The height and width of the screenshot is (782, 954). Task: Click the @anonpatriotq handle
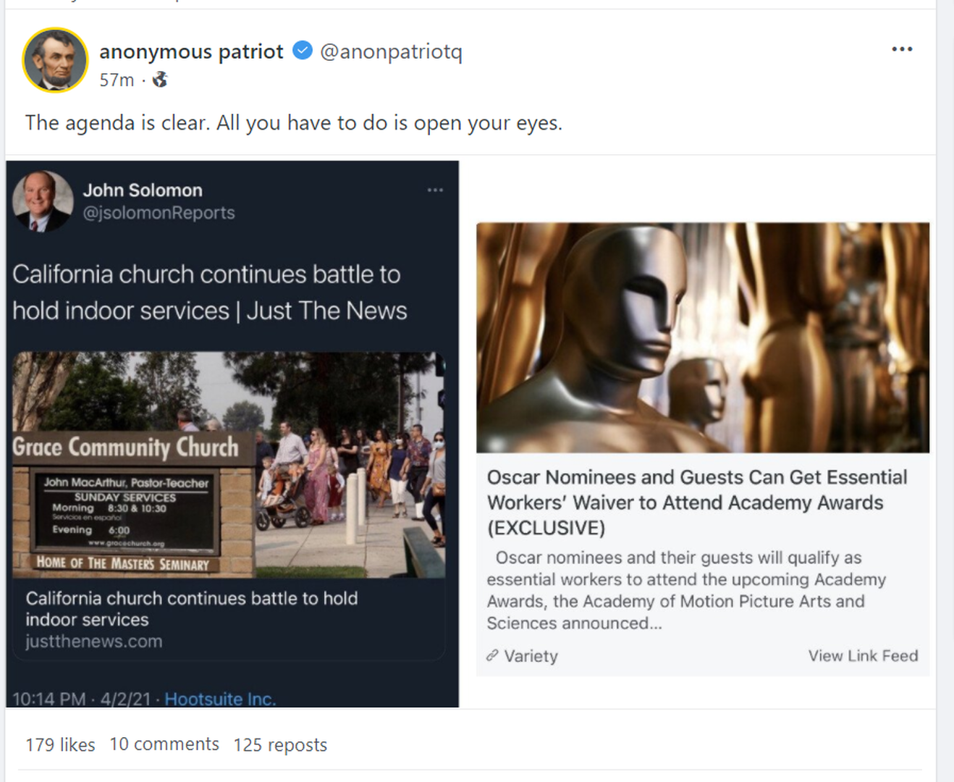point(391,51)
